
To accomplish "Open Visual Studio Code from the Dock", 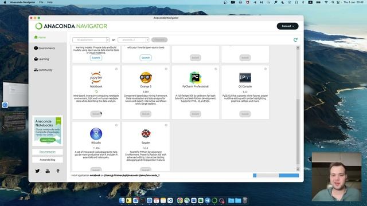I will (x=170, y=200).
